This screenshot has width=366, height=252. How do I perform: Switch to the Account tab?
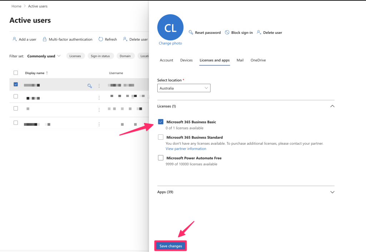(167, 60)
